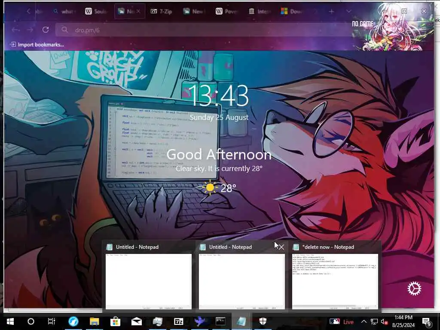Viewport: 440px width, 330px height.
Task: Open the Windows Start menu
Action: pyautogui.click(x=10, y=321)
